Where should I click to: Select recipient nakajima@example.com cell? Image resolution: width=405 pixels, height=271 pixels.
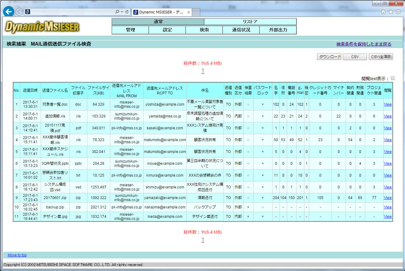(165, 207)
